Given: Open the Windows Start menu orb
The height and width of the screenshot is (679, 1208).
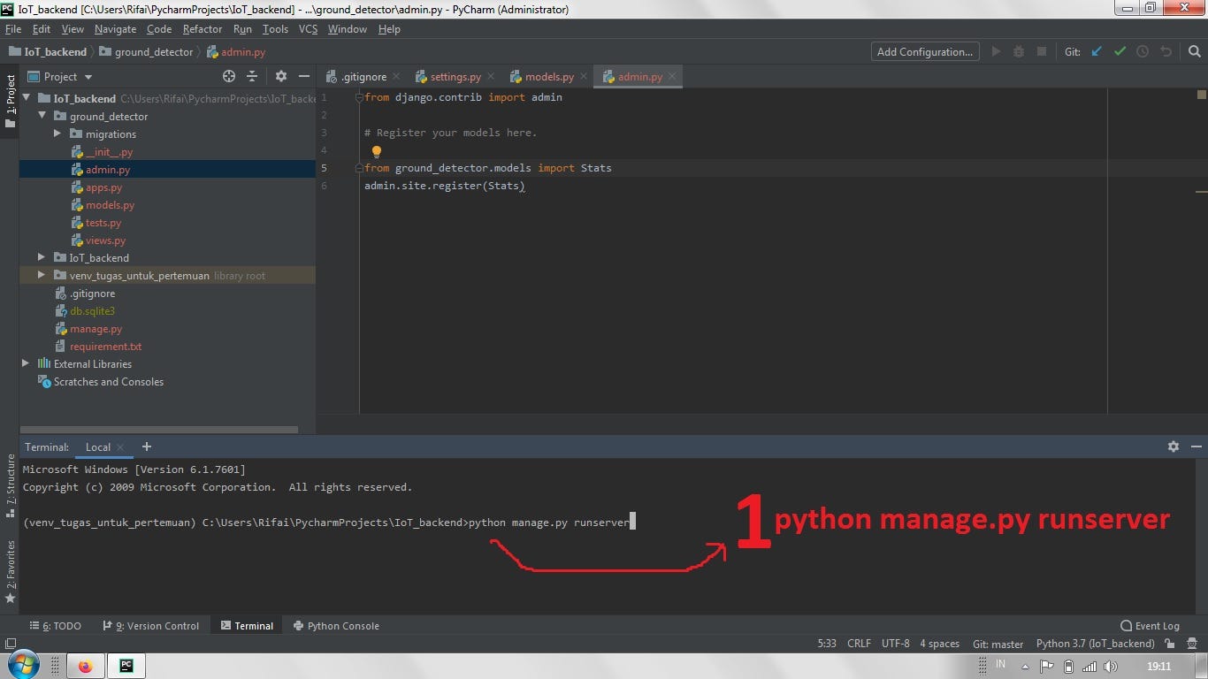Looking at the screenshot, I should pyautogui.click(x=23, y=665).
